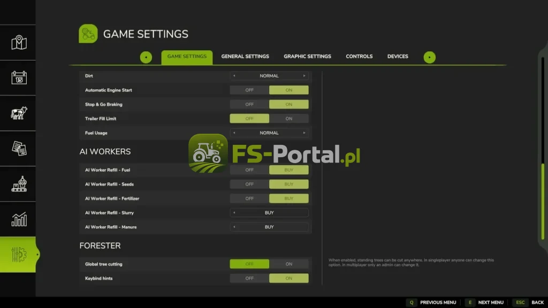This screenshot has height=308, width=548.
Task: Open the calendar sidebar icon
Action: (19, 78)
